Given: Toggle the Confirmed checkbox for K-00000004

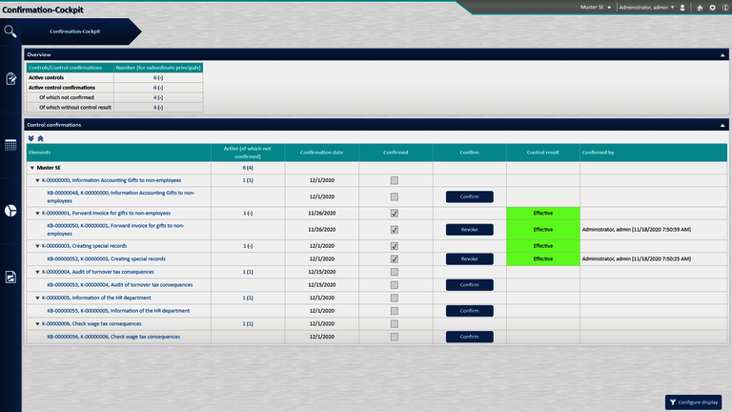Looking at the screenshot, I should pyautogui.click(x=395, y=272).
